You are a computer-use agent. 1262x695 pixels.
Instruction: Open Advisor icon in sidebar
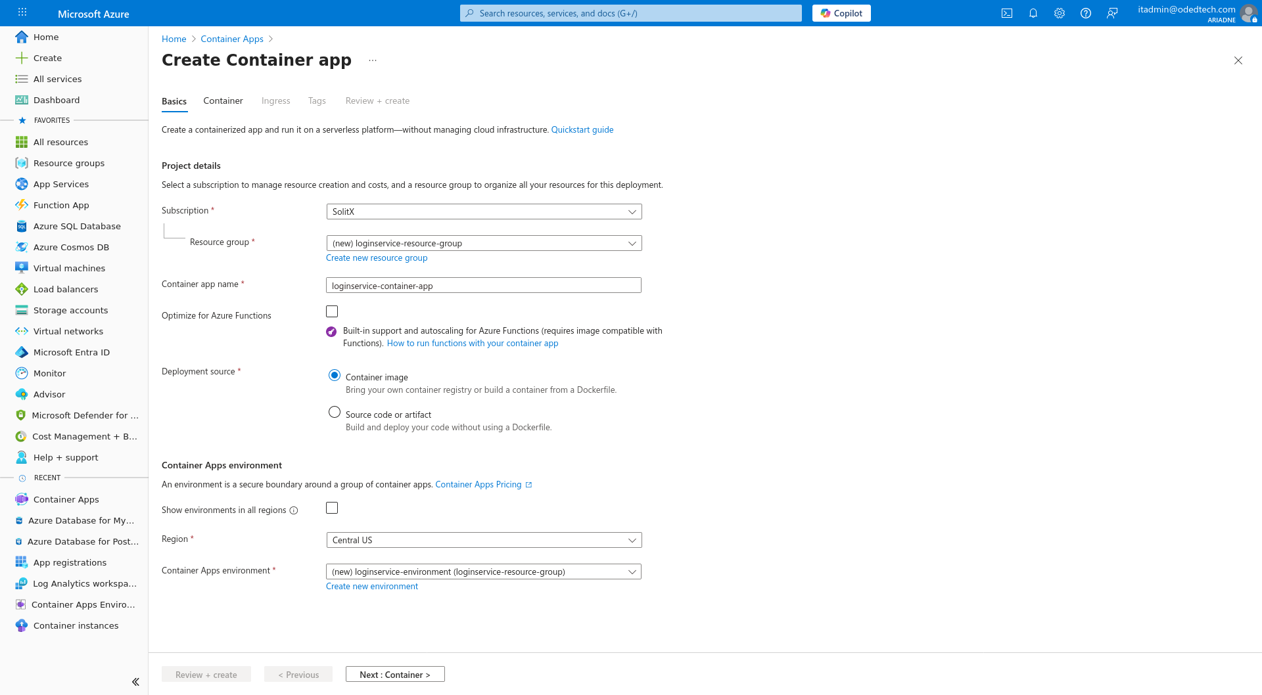coord(22,394)
